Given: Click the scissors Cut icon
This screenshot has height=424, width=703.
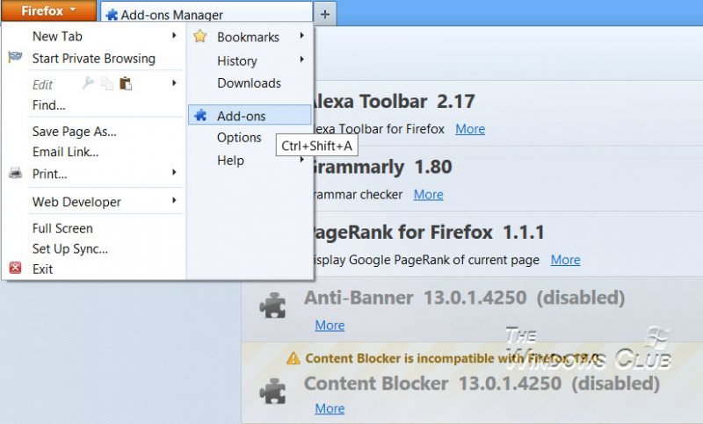Looking at the screenshot, I should coord(87,83).
